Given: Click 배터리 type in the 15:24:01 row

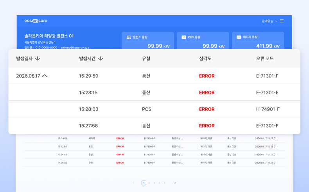Looking at the screenshot, I should pyautogui.click(x=92, y=139).
